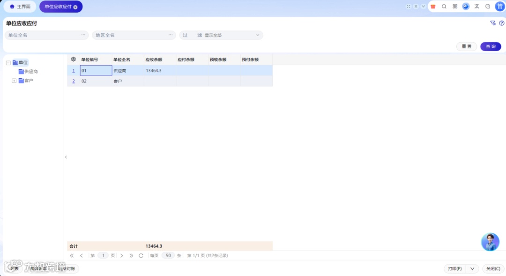
Task: Click the blue globe icon in top bar
Action: (x=466, y=7)
